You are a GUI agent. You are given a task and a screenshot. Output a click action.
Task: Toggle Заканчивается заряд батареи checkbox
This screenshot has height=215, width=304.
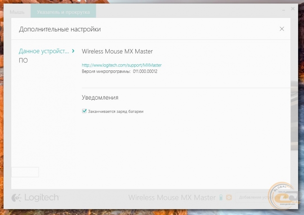click(84, 111)
